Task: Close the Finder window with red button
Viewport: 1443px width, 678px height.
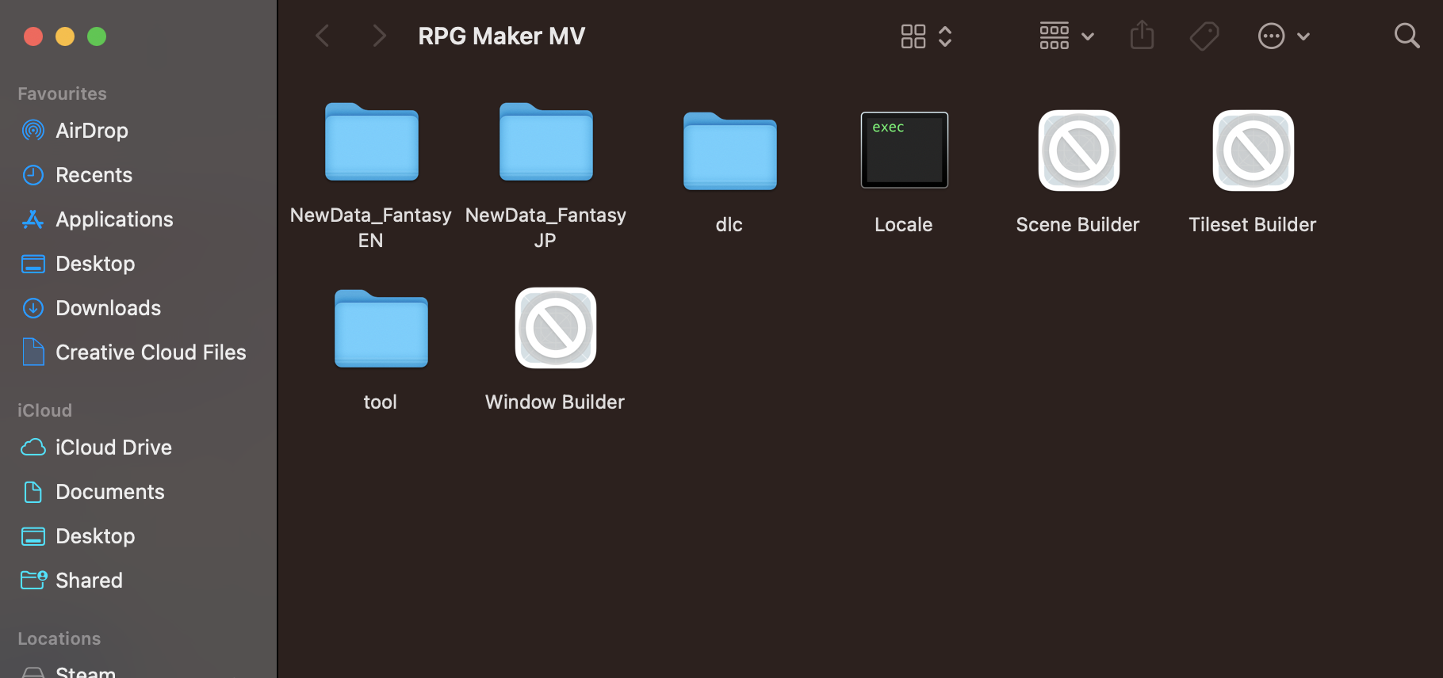Action: (x=33, y=36)
